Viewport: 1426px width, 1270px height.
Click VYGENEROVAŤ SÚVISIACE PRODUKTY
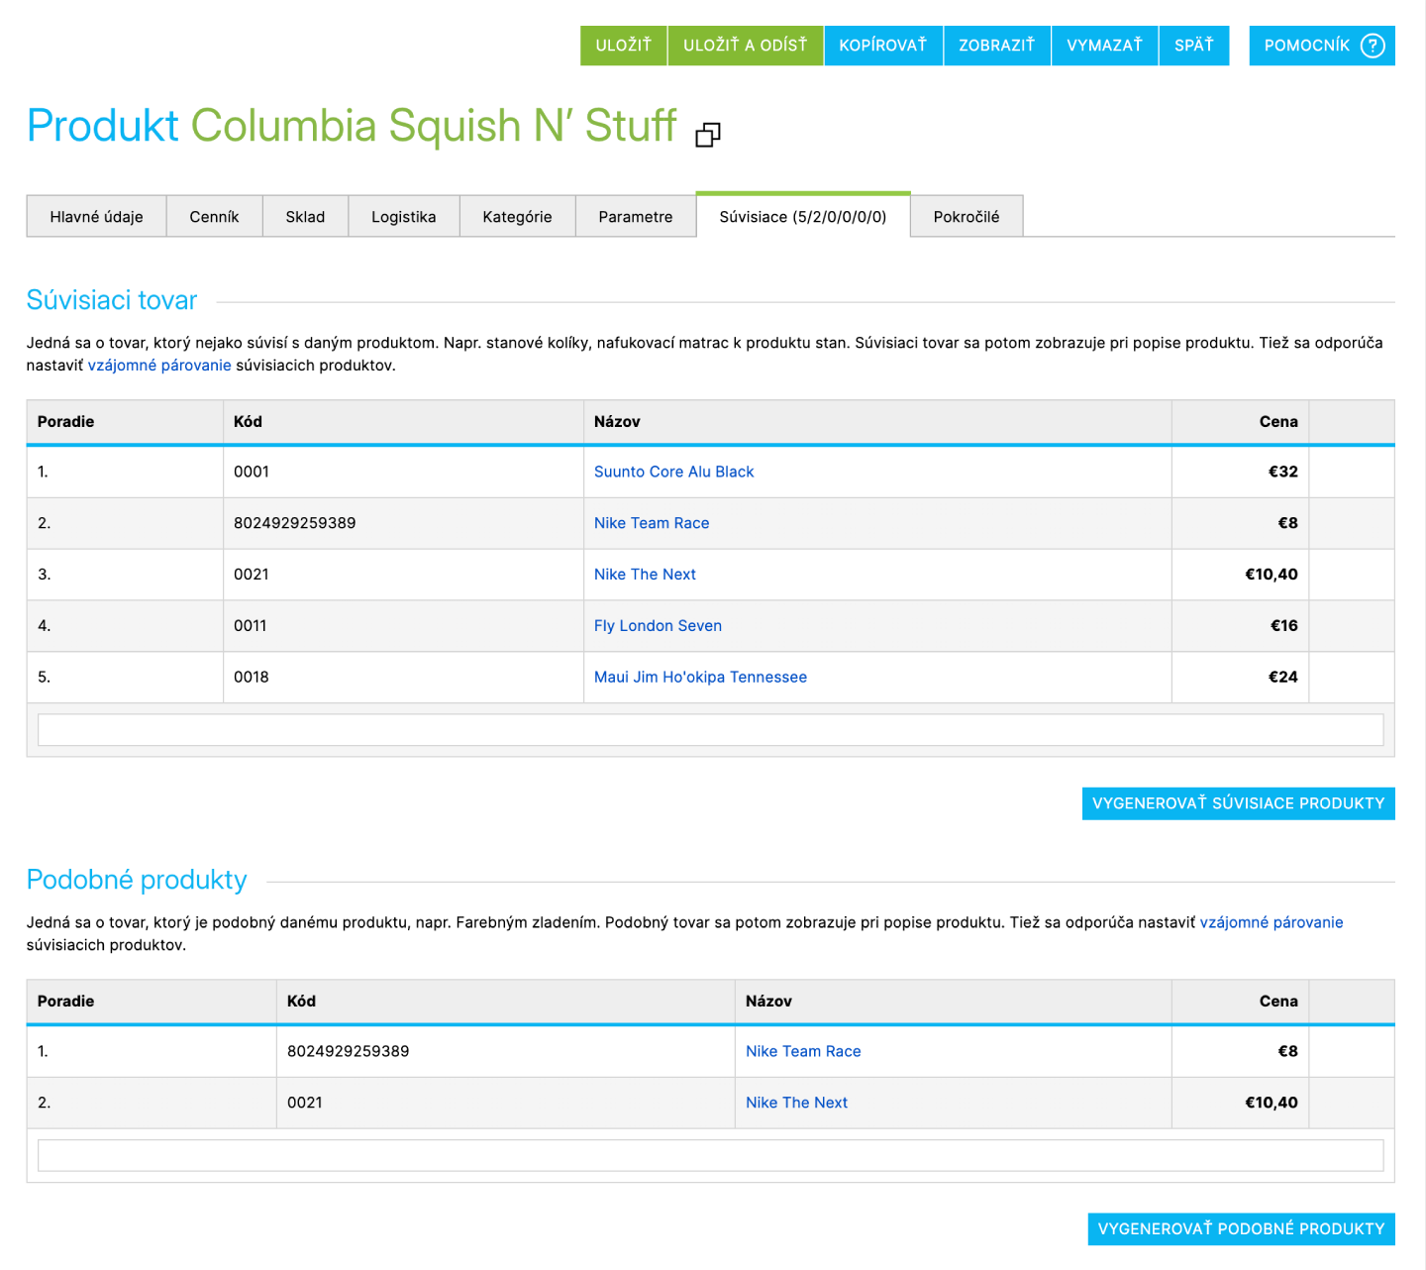pos(1239,803)
